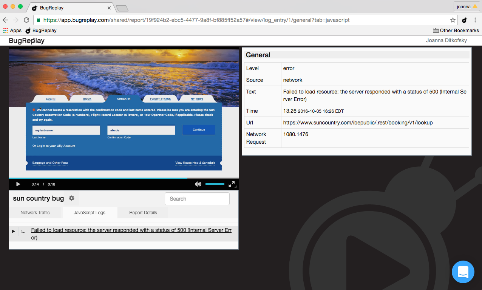The width and height of the screenshot is (482, 290).
Task: Open the Report Details tab
Action: (x=143, y=213)
